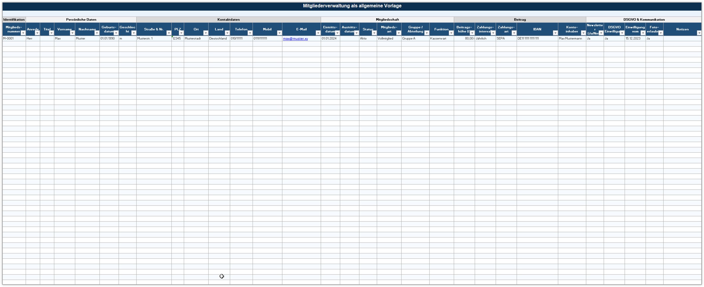Image resolution: width=704 pixels, height=287 pixels.
Task: Open the PLZ column filter
Action: pyautogui.click(x=181, y=33)
